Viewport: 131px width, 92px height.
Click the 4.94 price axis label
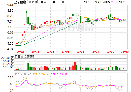click(10, 49)
